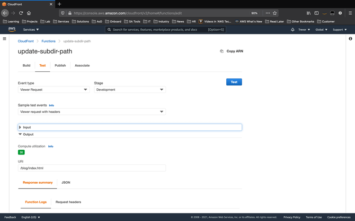Open the AWS What's New bookmark

click(248, 21)
